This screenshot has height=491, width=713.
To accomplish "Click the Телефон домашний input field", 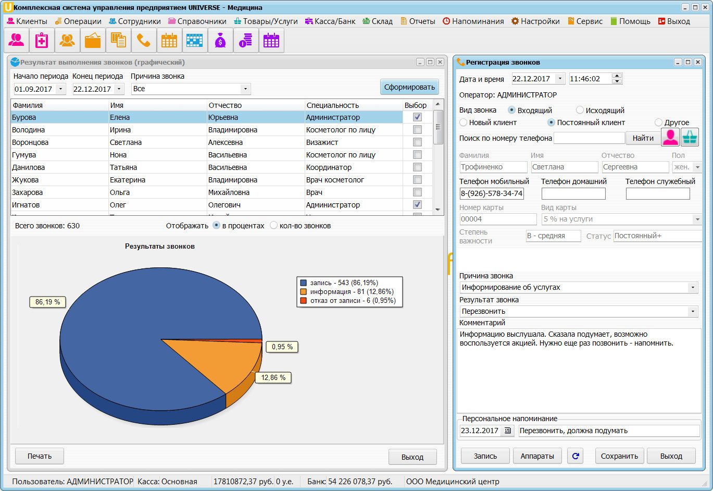I will pos(573,193).
